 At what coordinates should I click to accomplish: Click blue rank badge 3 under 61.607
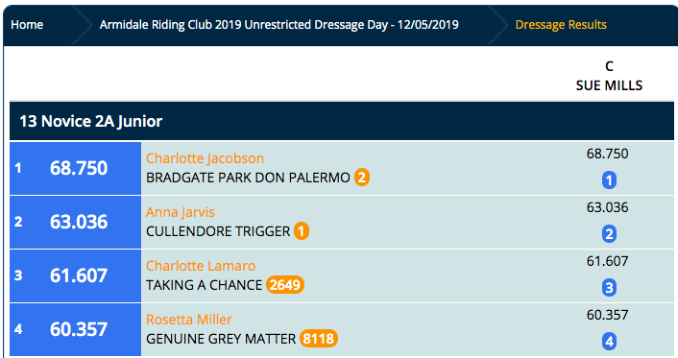coord(609,288)
